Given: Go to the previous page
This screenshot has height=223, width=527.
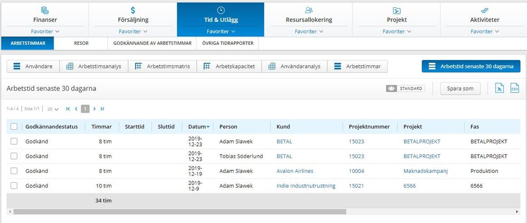Looking at the screenshot, I should coord(76,109).
